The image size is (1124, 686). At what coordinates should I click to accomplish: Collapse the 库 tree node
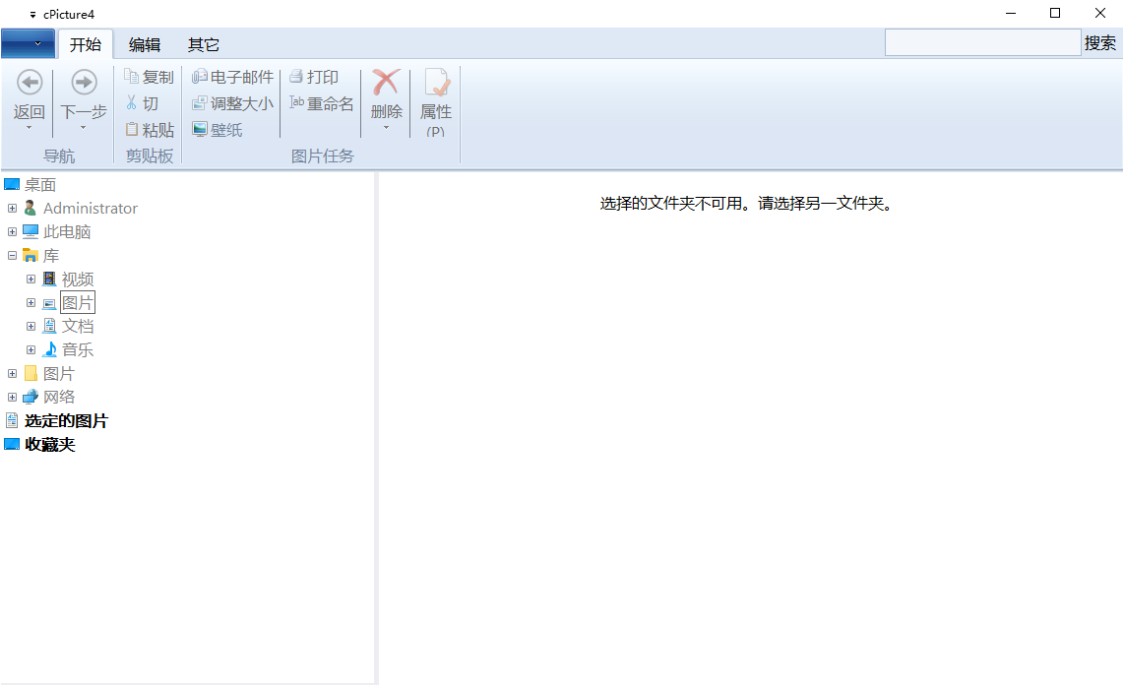pyautogui.click(x=10, y=255)
